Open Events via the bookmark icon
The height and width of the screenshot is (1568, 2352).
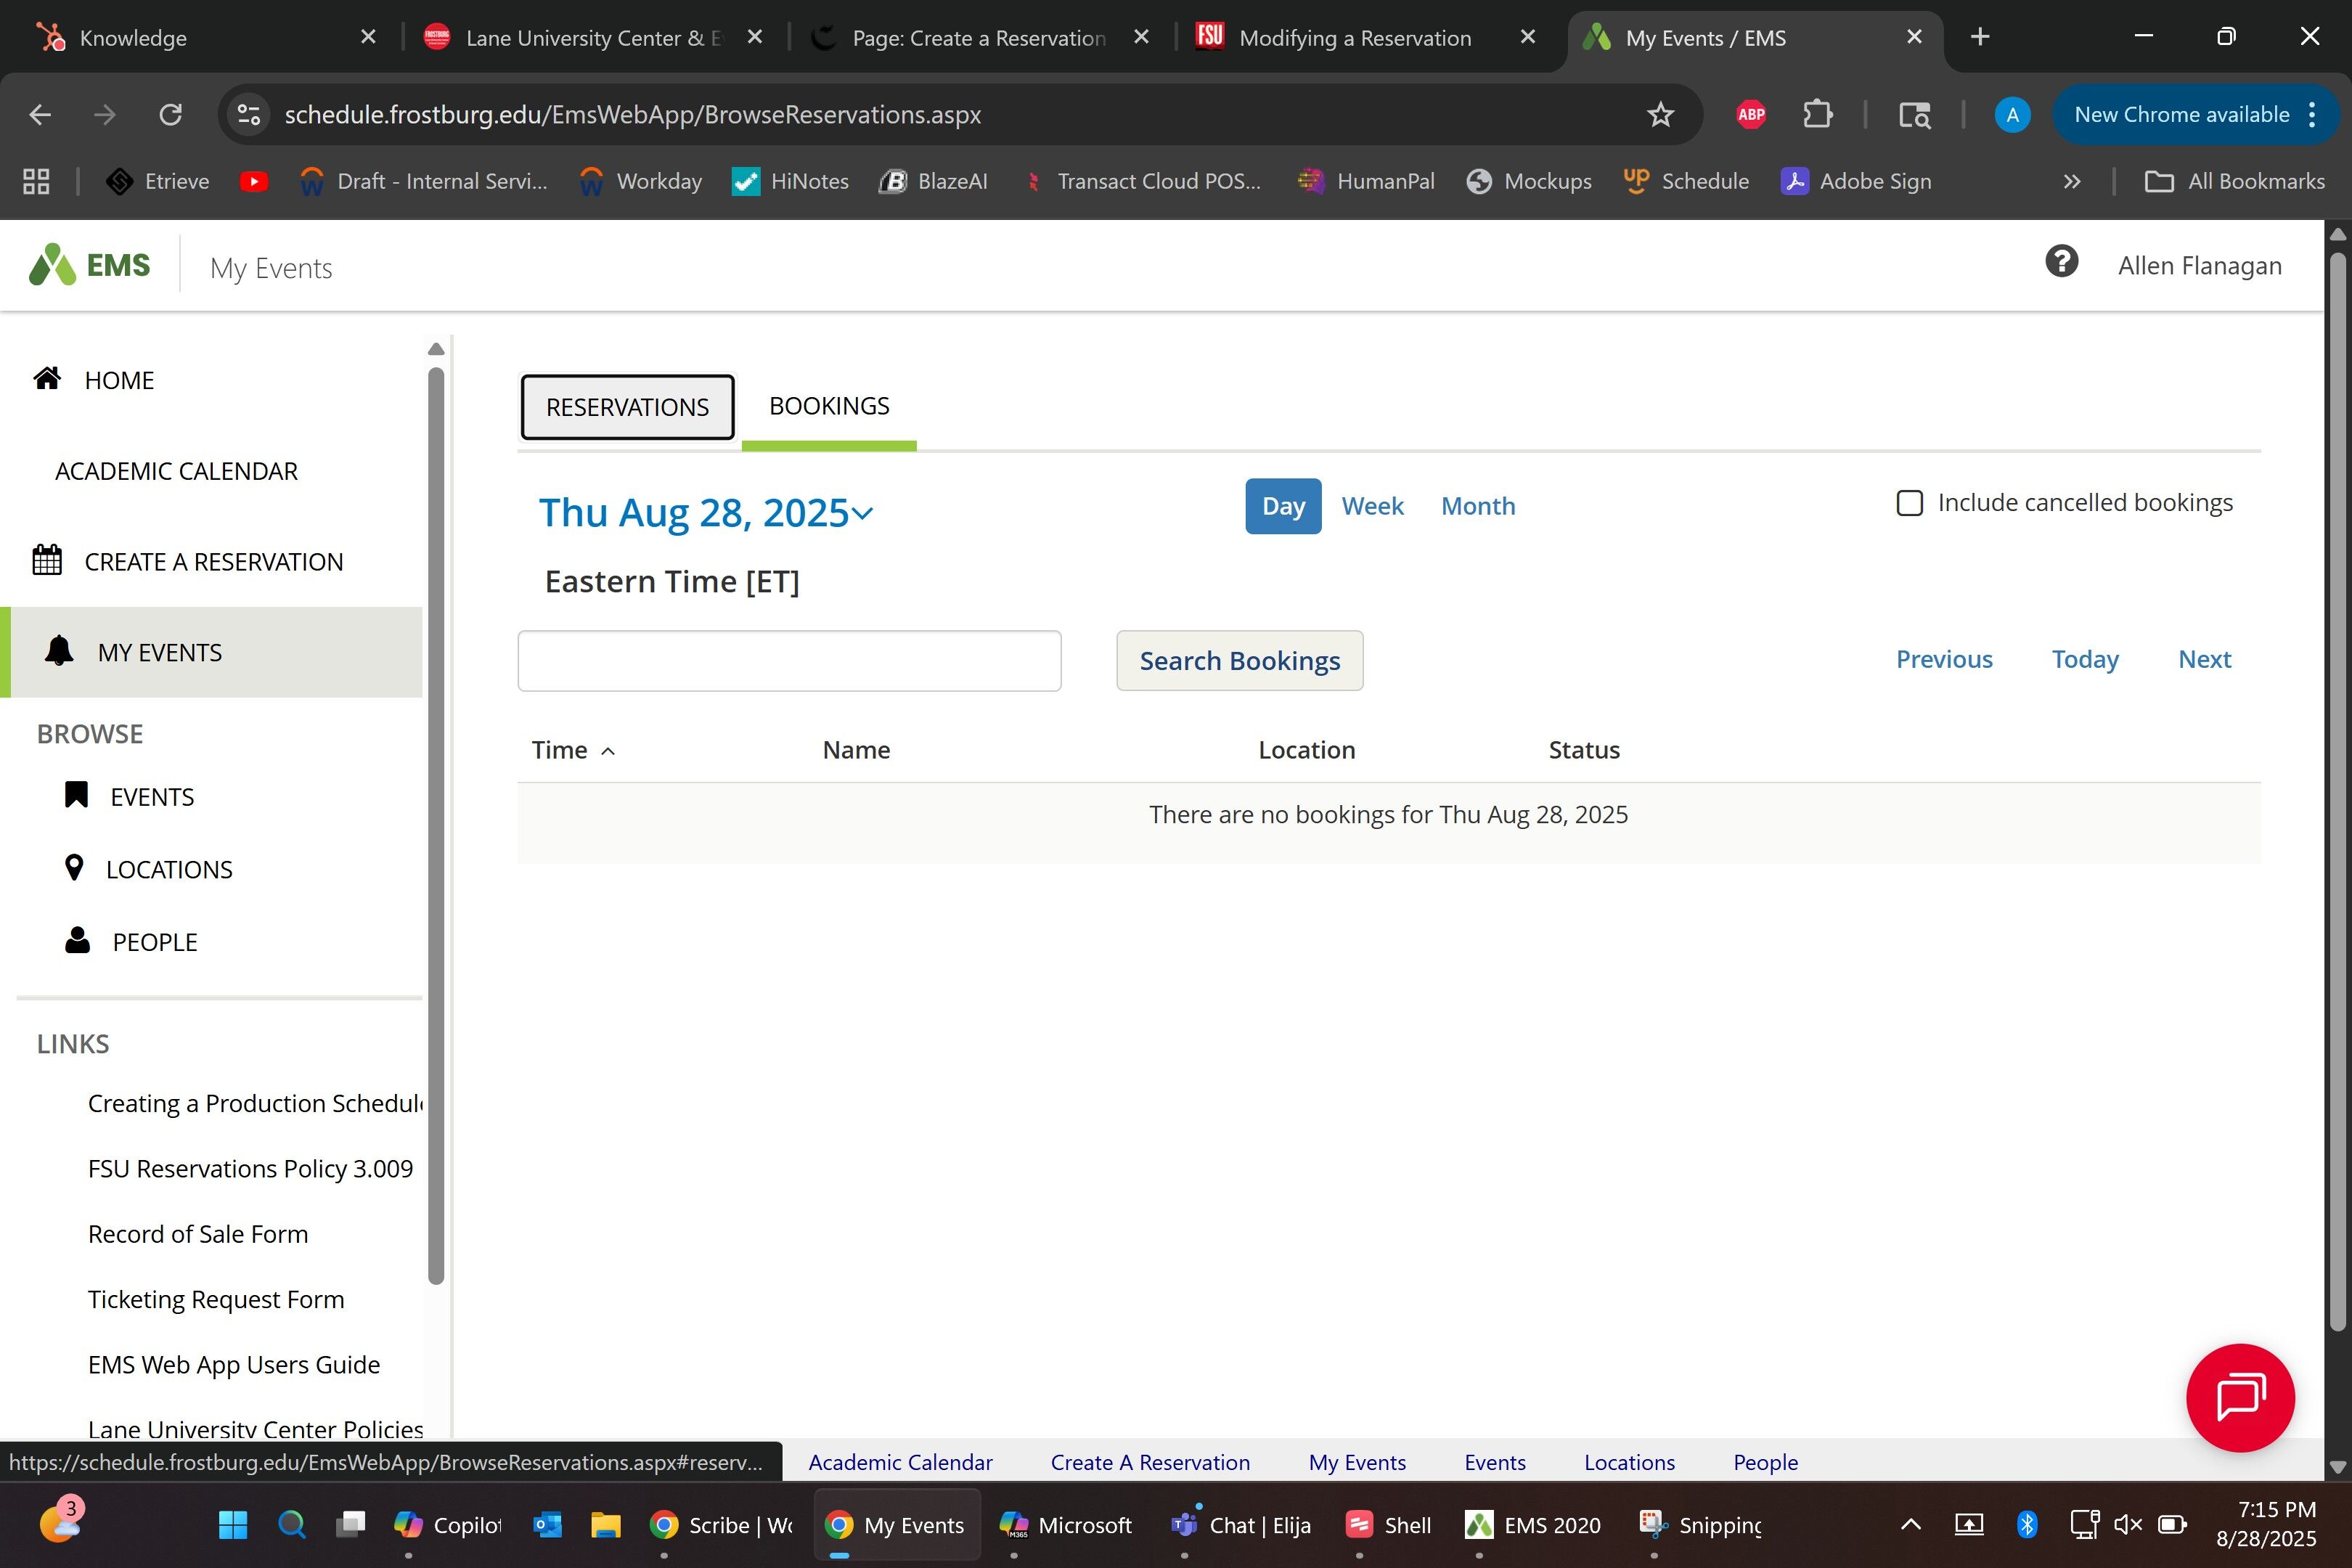click(x=76, y=795)
